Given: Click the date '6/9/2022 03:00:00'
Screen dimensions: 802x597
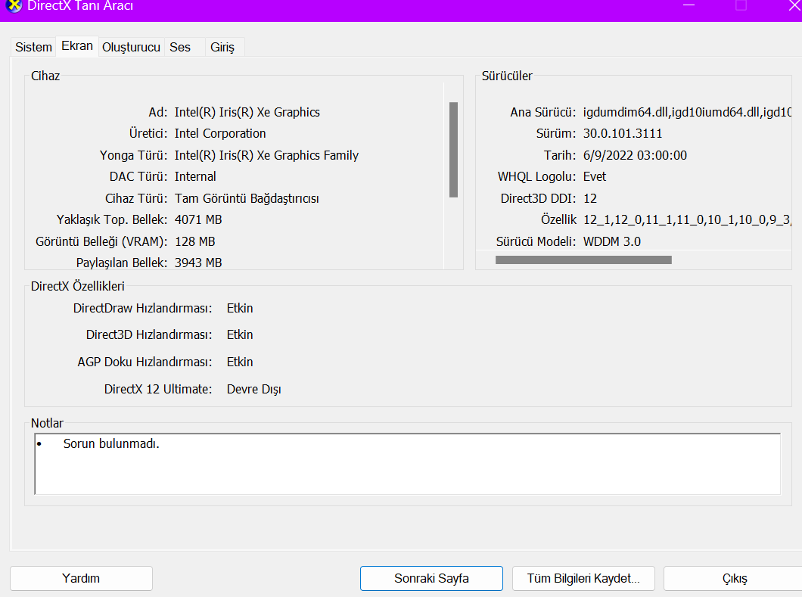Looking at the screenshot, I should [635, 155].
